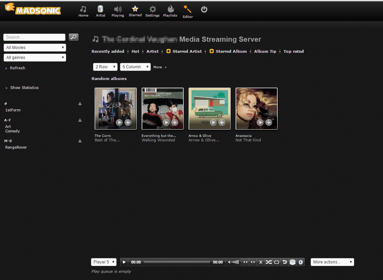Open the 5 Column dropdown
383x280 pixels.
tap(135, 67)
